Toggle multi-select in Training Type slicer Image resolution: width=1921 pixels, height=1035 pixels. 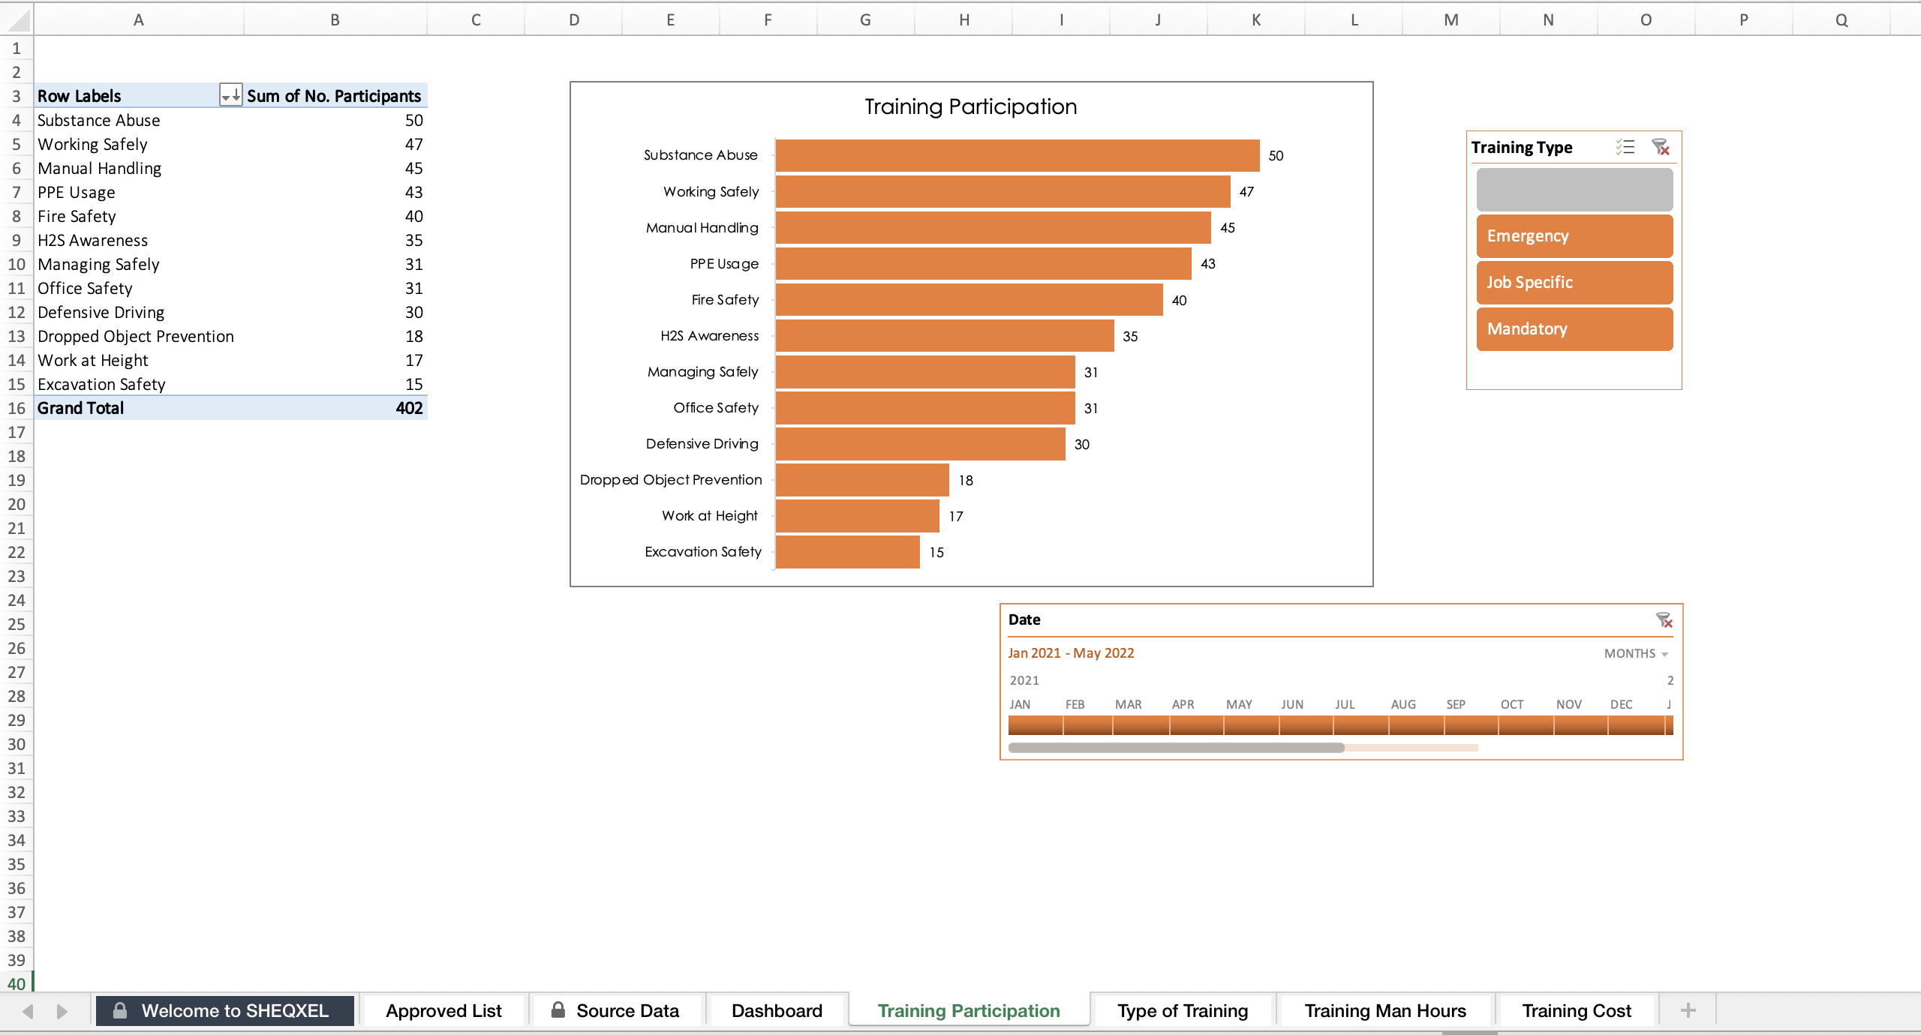(1625, 147)
